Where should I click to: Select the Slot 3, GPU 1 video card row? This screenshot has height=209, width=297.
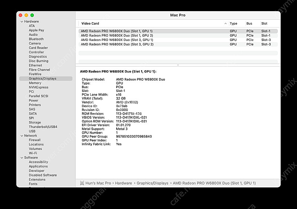point(178,40)
